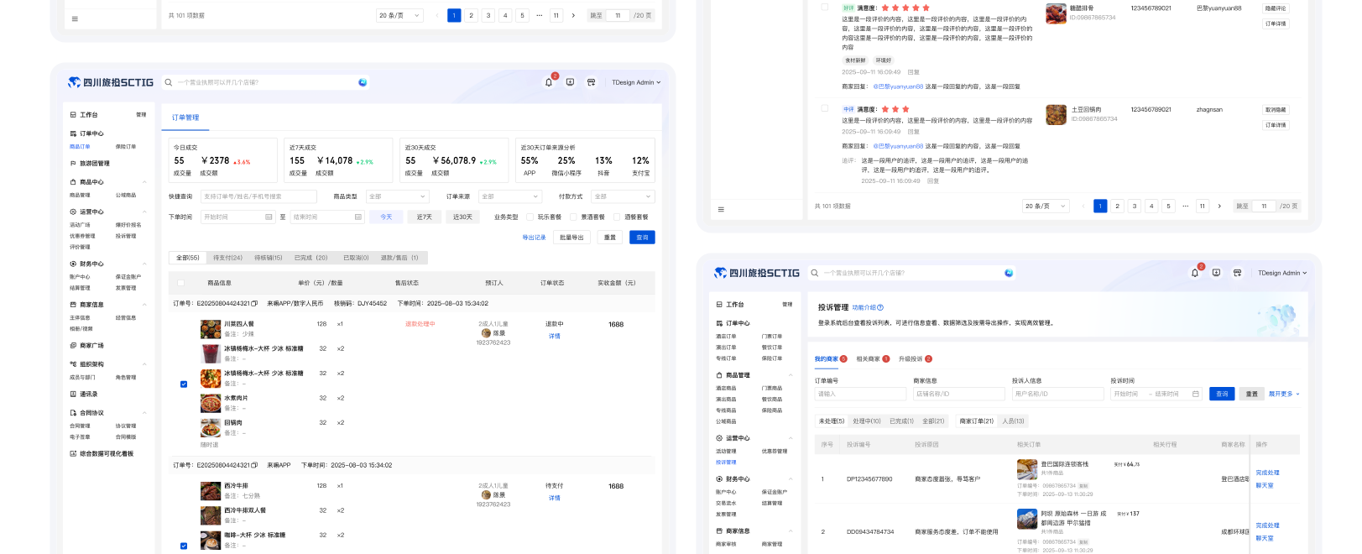Screen dimensions: 1362x554
Task: Uncheck the order containing 川菜四人餐
Action: 184,384
